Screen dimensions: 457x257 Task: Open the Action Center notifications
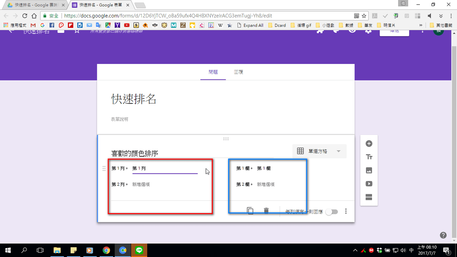tap(447, 250)
